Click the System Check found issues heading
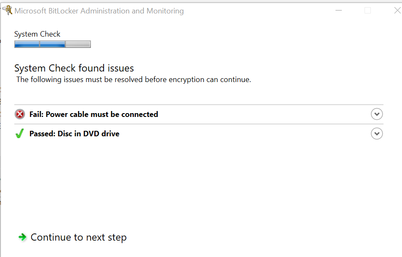Image resolution: width=402 pixels, height=257 pixels. tap(74, 68)
